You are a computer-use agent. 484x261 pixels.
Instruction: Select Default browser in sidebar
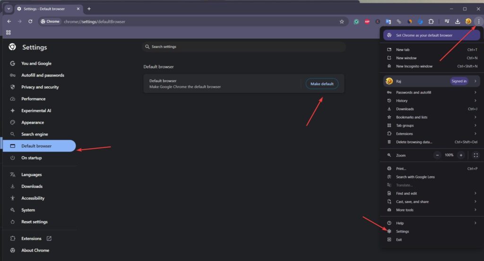click(x=39, y=146)
